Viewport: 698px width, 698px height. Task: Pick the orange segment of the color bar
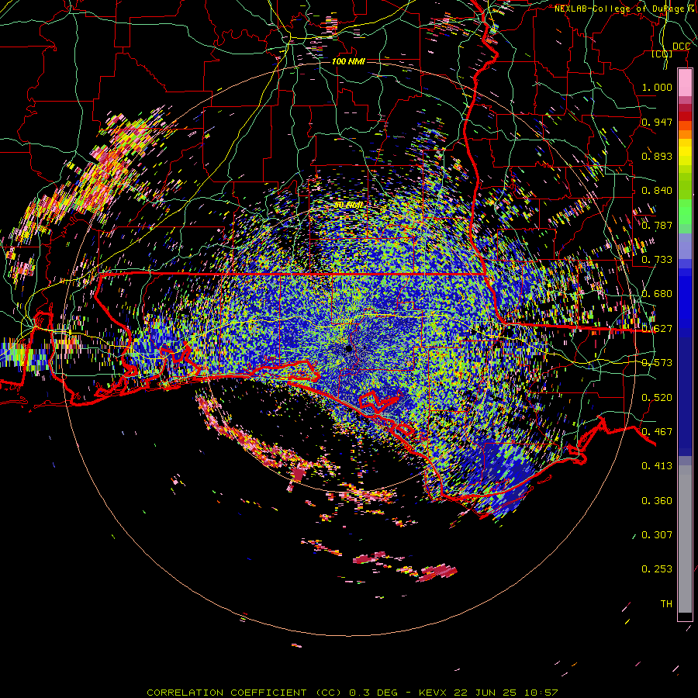point(685,134)
